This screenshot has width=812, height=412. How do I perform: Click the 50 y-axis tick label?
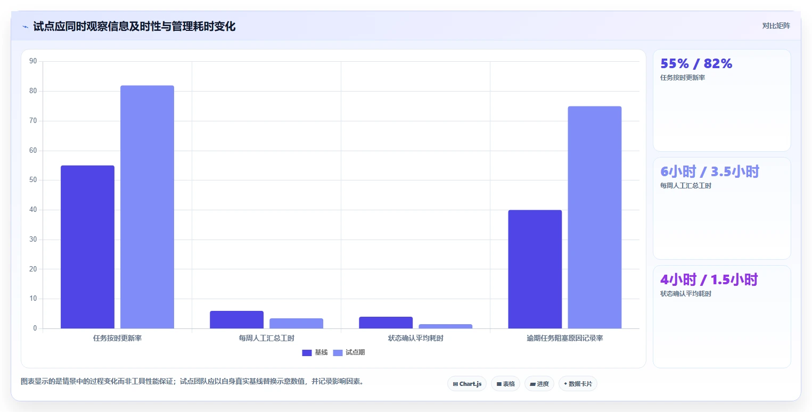(x=33, y=180)
